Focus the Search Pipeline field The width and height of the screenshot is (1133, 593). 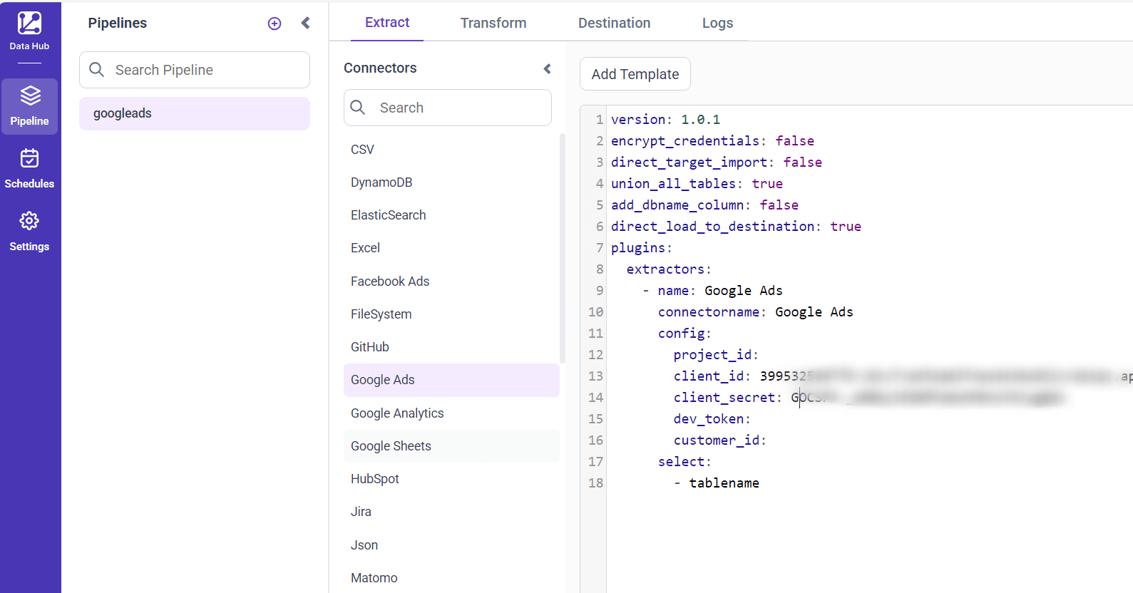(195, 70)
